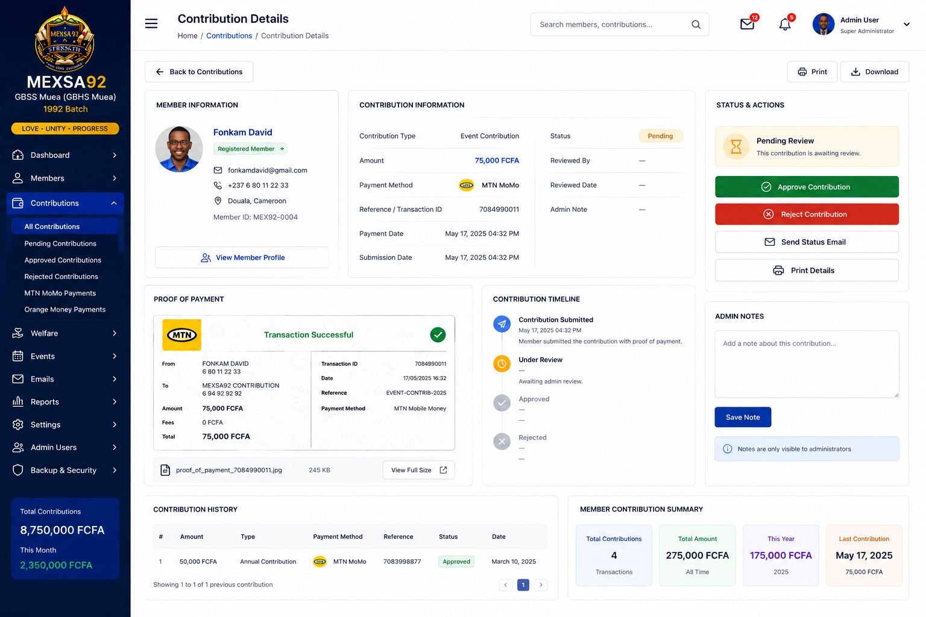Open View Full Size proof image
Image resolution: width=926 pixels, height=617 pixels.
click(x=418, y=470)
